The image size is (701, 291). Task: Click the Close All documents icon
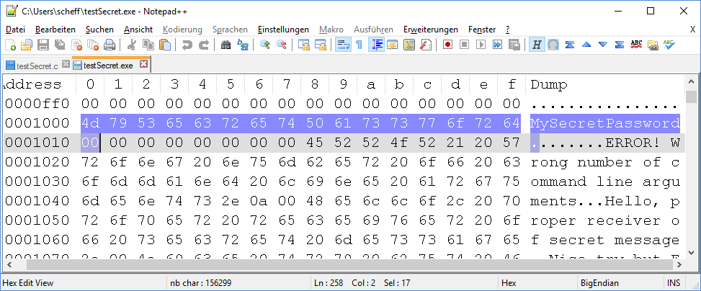pos(93,45)
